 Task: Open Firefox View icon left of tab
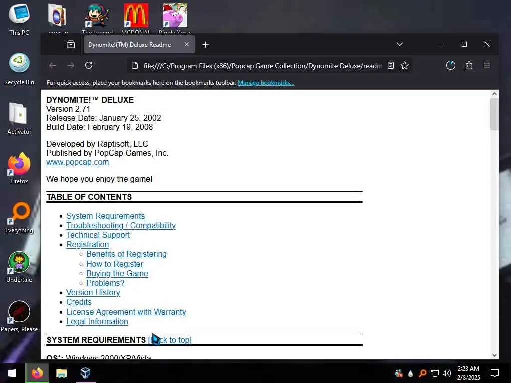pyautogui.click(x=71, y=44)
